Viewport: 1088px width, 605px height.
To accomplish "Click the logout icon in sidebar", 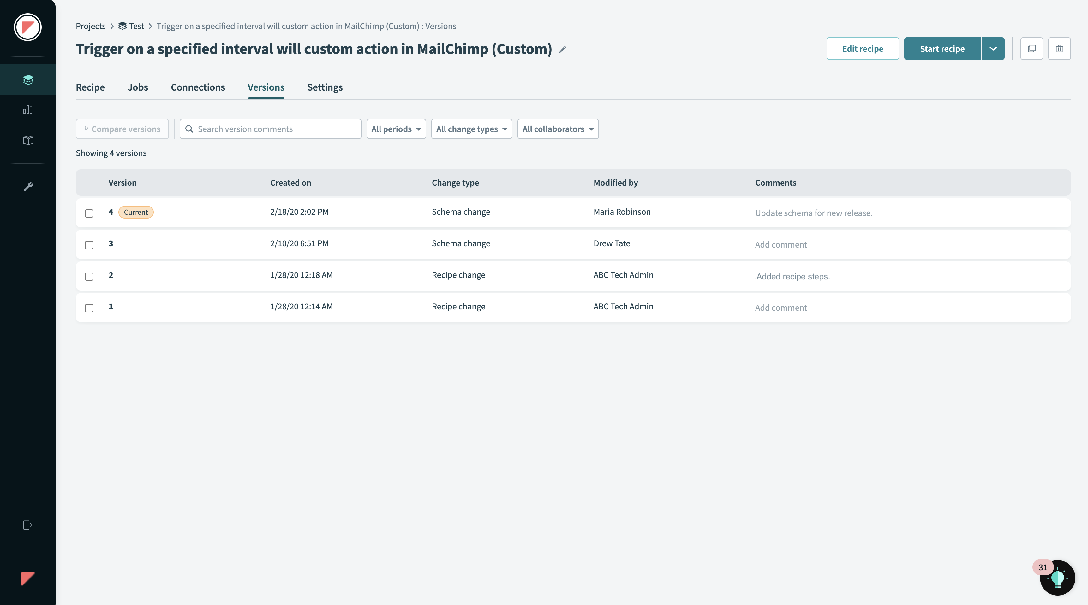I will coord(28,525).
